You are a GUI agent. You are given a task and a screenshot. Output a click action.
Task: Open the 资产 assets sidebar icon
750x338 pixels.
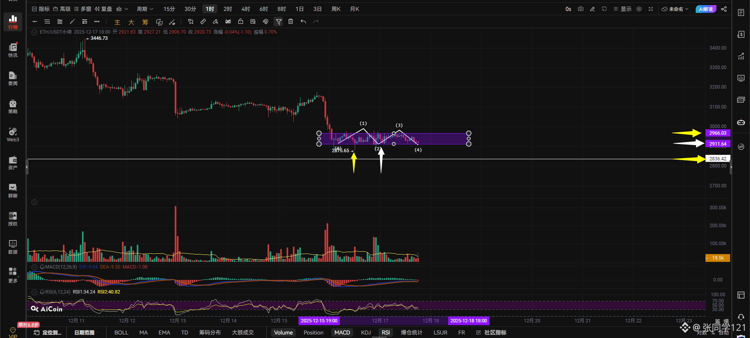[x=13, y=162]
